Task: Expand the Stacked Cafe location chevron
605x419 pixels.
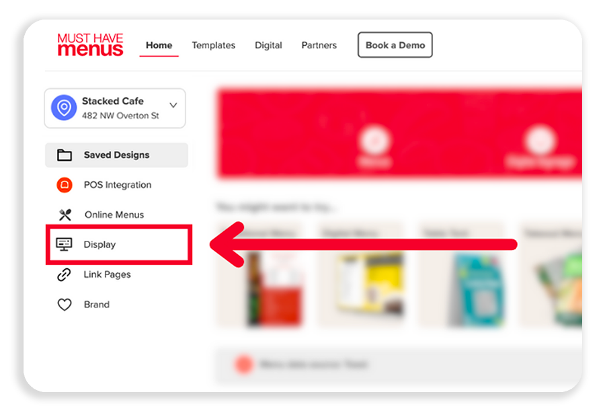Action: tap(173, 105)
